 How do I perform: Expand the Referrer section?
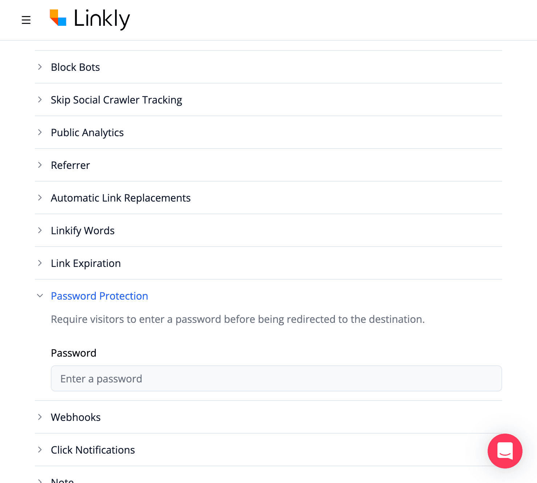tap(70, 165)
